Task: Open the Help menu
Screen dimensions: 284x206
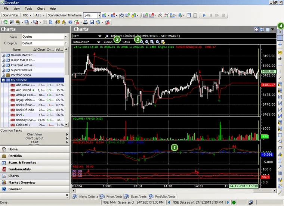Action: coord(53,9)
